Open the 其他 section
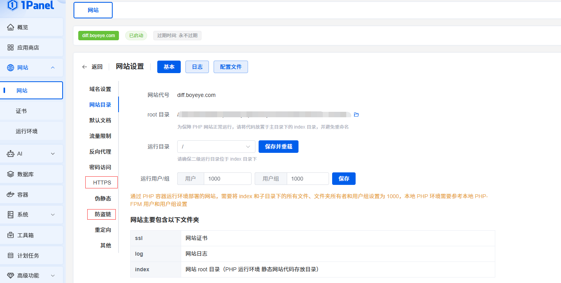Viewport: 561px width, 283px height. click(106, 245)
